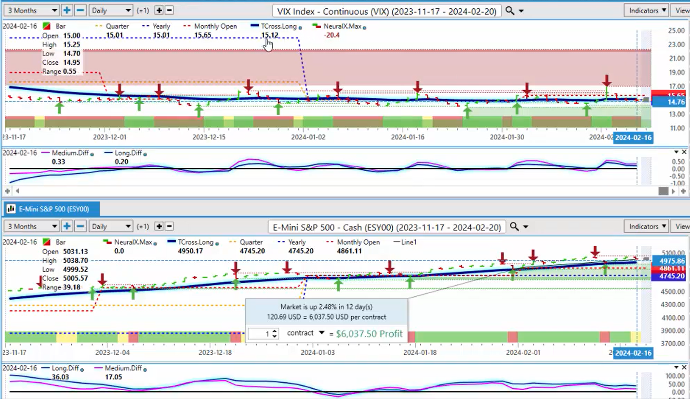This screenshot has height=399, width=690.
Task: Click black minus forecast button on E-Mini toolbar
Action: (169, 226)
